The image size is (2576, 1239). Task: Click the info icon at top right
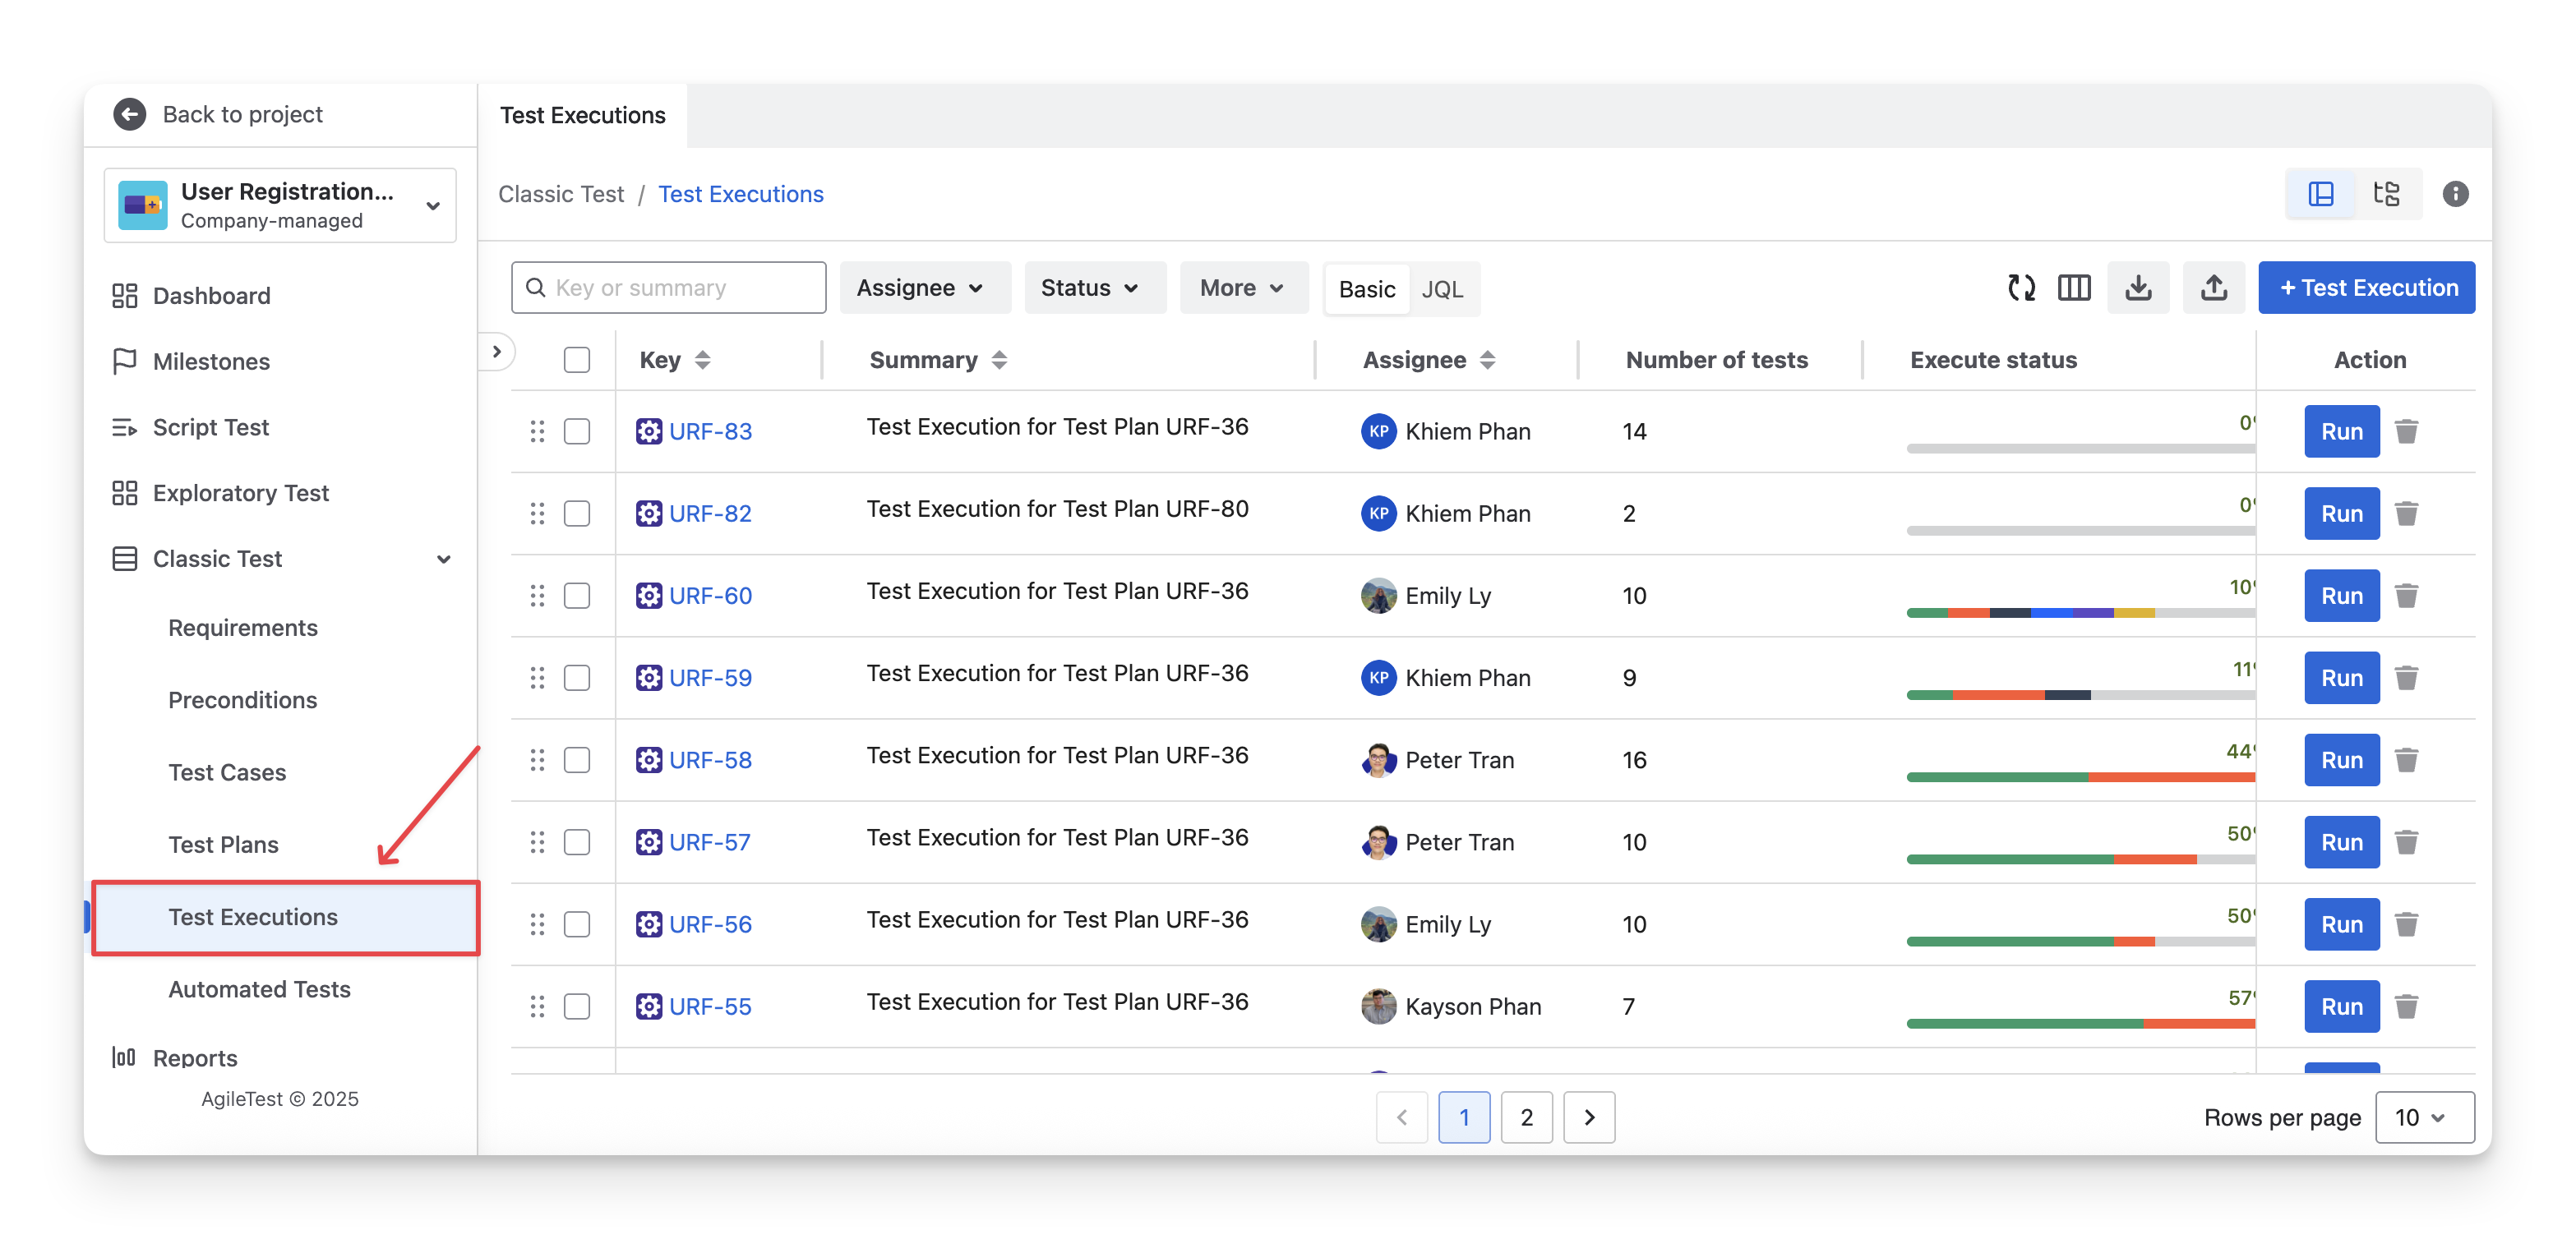pyautogui.click(x=2455, y=194)
